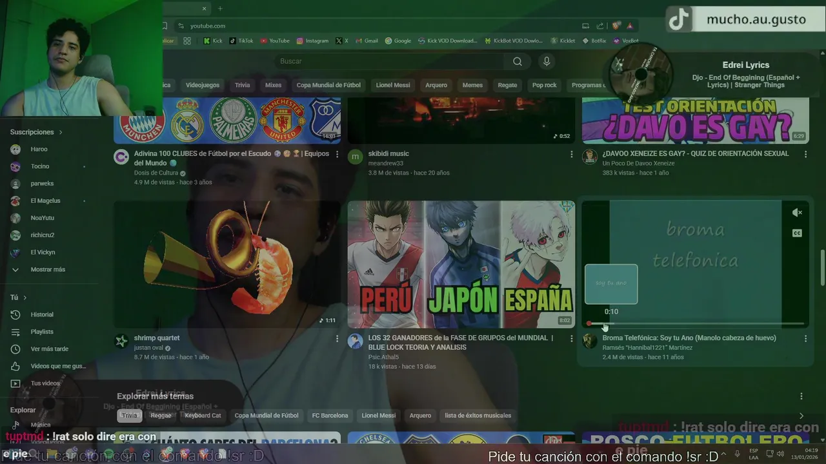Open options menu for Explorar más temas
The height and width of the screenshot is (464, 826).
click(x=801, y=396)
